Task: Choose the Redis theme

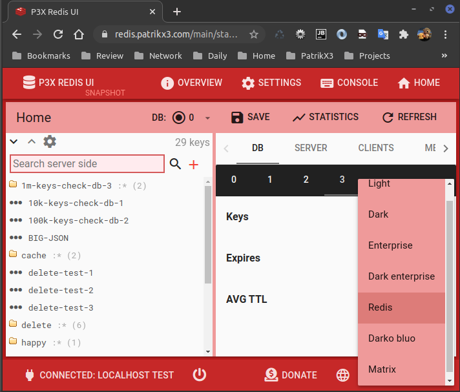Action: click(401, 307)
